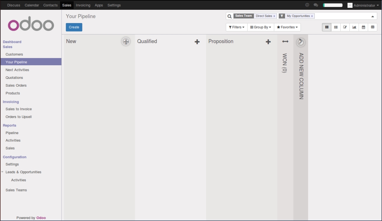382x221 pixels.
Task: Open Sales Teams in the sidebar
Action: click(16, 190)
